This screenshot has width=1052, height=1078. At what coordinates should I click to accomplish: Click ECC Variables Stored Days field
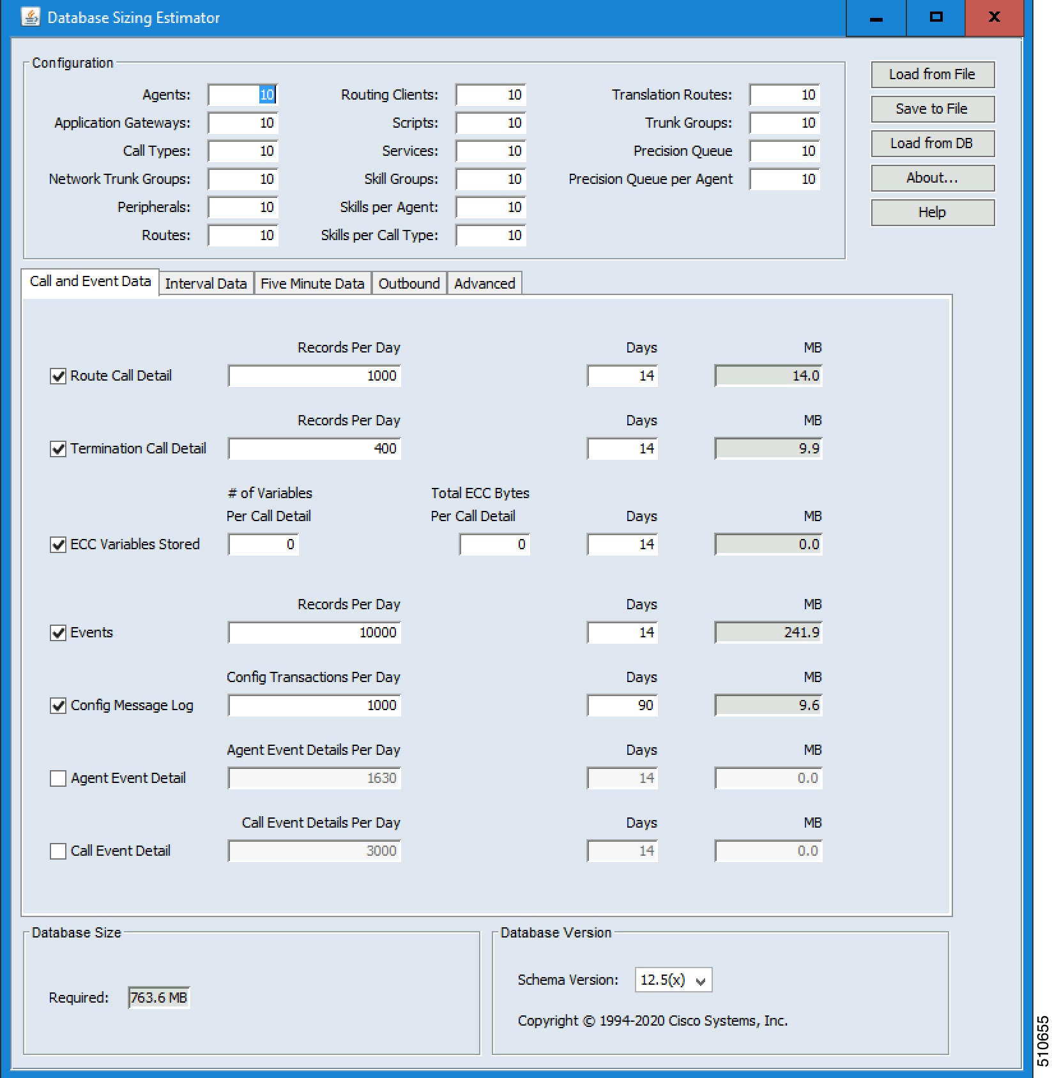[x=622, y=545]
